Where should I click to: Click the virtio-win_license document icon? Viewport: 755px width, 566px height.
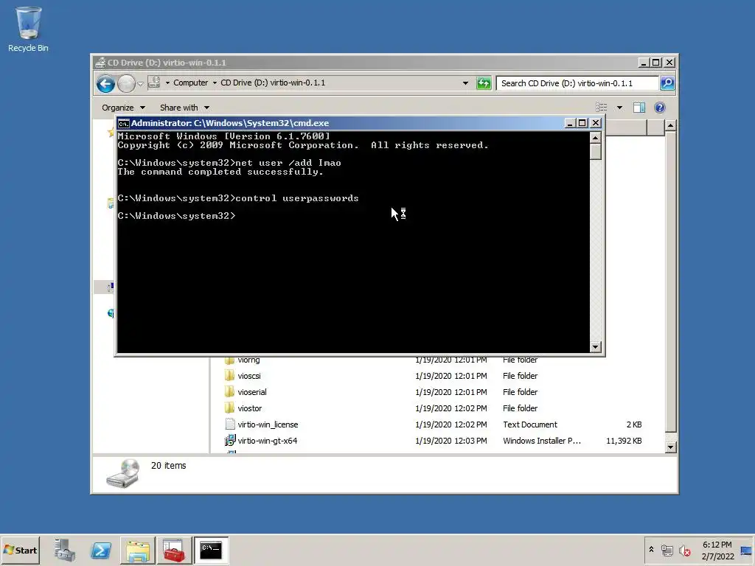coord(230,424)
